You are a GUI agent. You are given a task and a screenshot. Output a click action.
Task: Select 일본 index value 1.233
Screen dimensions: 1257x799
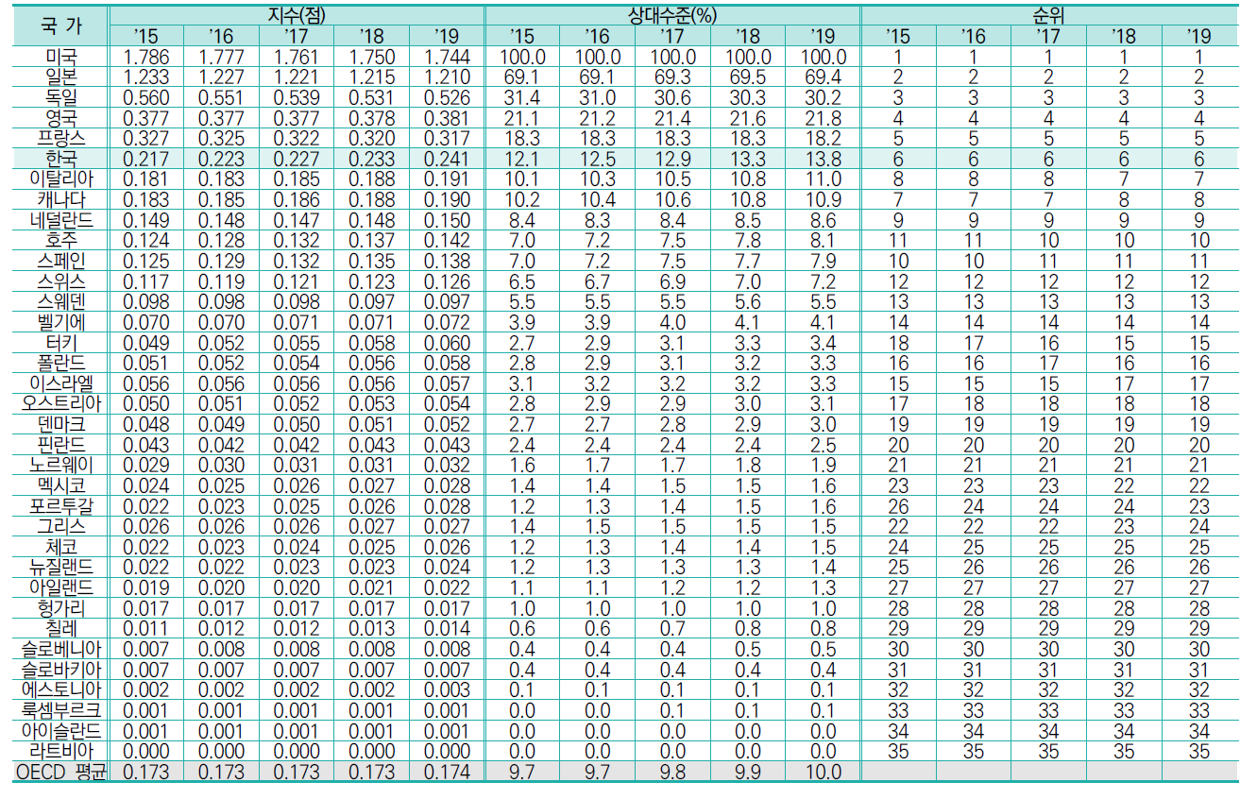(146, 76)
